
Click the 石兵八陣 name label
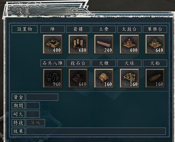tap(52, 63)
